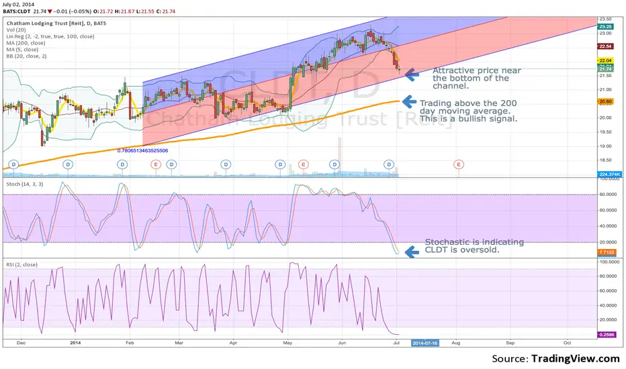The height and width of the screenshot is (369, 626).
Task: Select the Stoch (14, 3, 3) pane label
Action: (x=25, y=184)
